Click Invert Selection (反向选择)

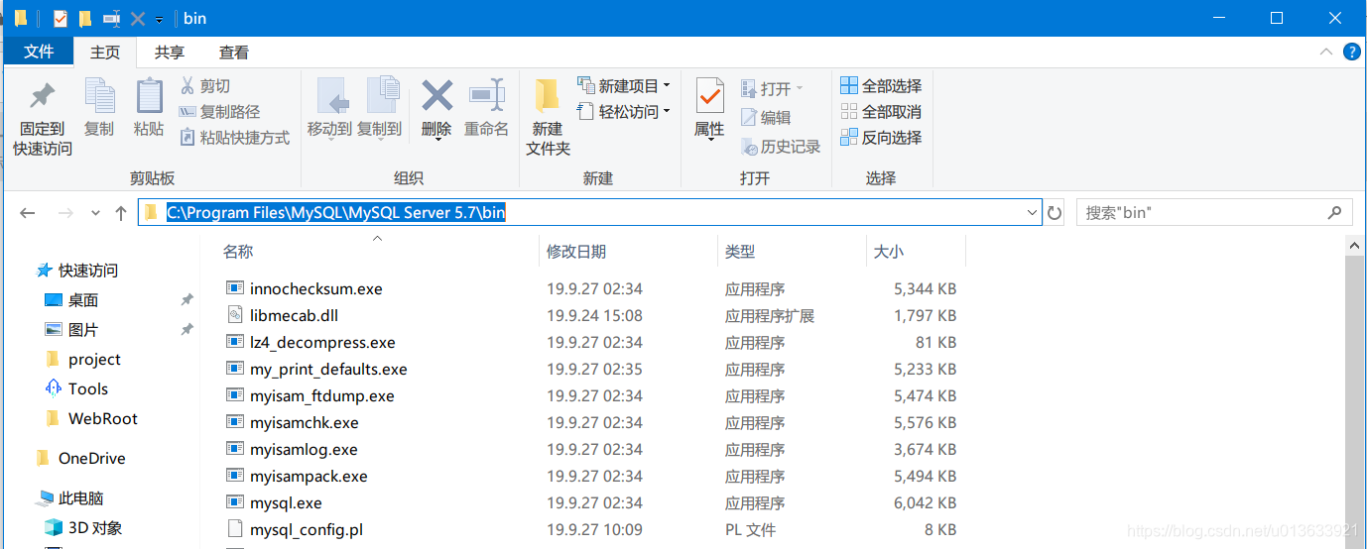pyautogui.click(x=881, y=138)
